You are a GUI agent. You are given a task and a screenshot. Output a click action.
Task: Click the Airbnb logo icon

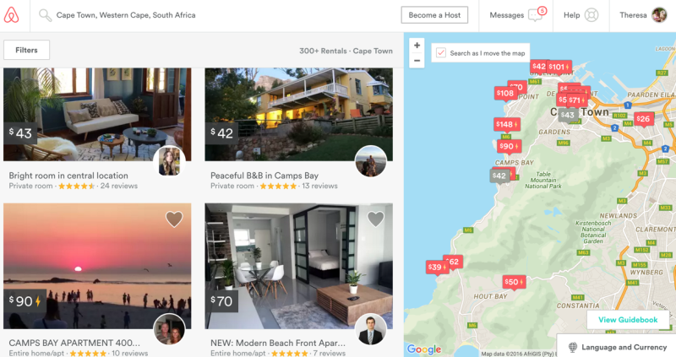[12, 15]
